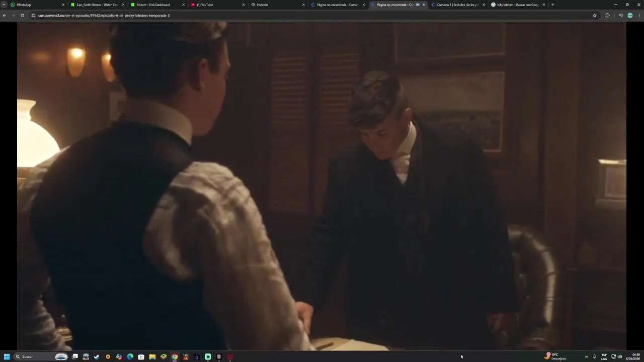The width and height of the screenshot is (644, 362).
Task: Close the billy kitchen search tab
Action: (544, 5)
